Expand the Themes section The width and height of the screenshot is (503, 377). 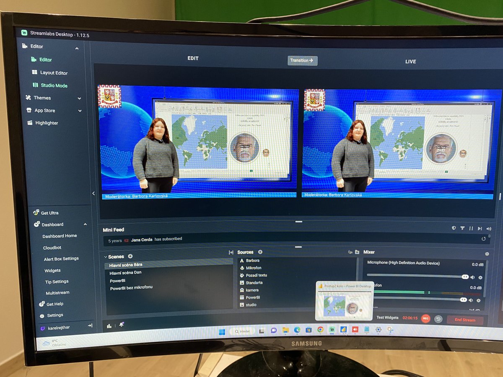(x=79, y=98)
